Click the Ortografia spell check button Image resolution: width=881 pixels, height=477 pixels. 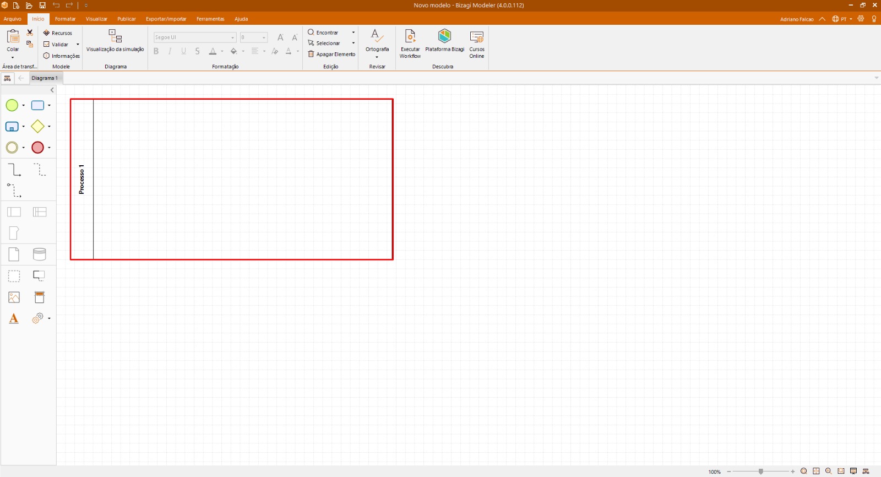coord(377,44)
